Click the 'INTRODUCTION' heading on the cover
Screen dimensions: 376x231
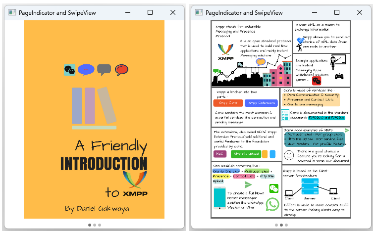pyautogui.click(x=104, y=164)
